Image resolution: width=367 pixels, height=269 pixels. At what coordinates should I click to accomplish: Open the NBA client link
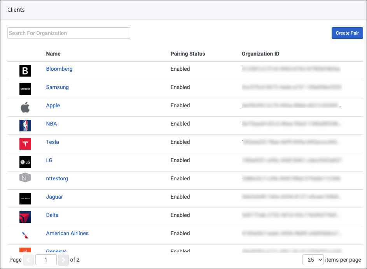click(51, 124)
